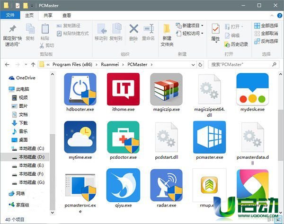
Task: Select the pcdoctor.exe first-aid icon
Action: 123,137
